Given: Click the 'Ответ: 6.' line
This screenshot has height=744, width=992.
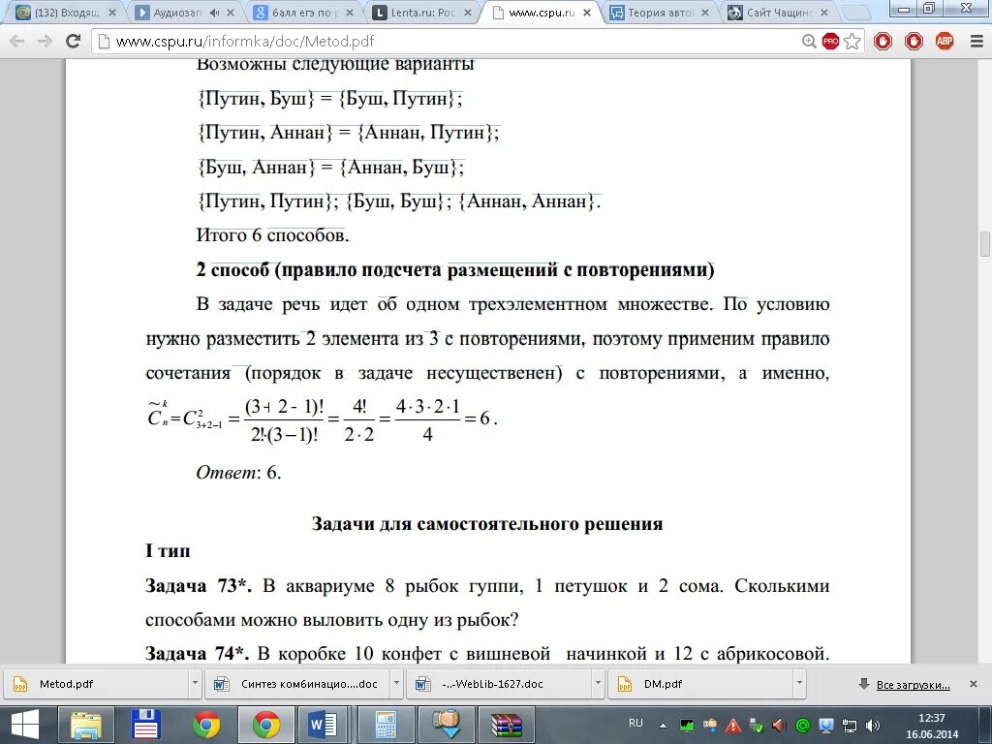Looking at the screenshot, I should click(x=238, y=473).
